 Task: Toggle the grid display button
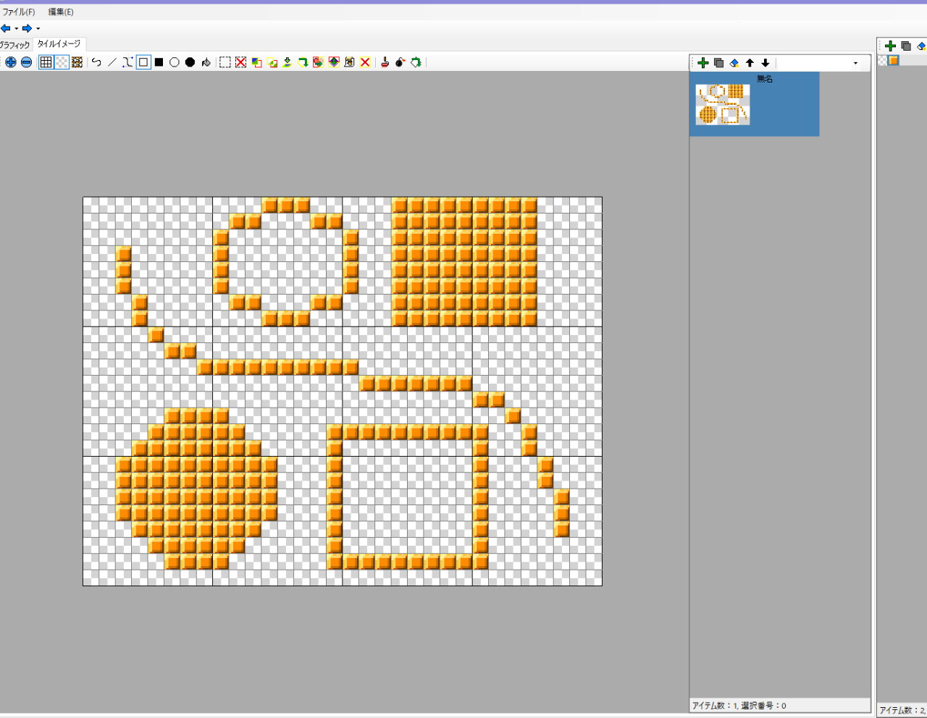tap(46, 62)
